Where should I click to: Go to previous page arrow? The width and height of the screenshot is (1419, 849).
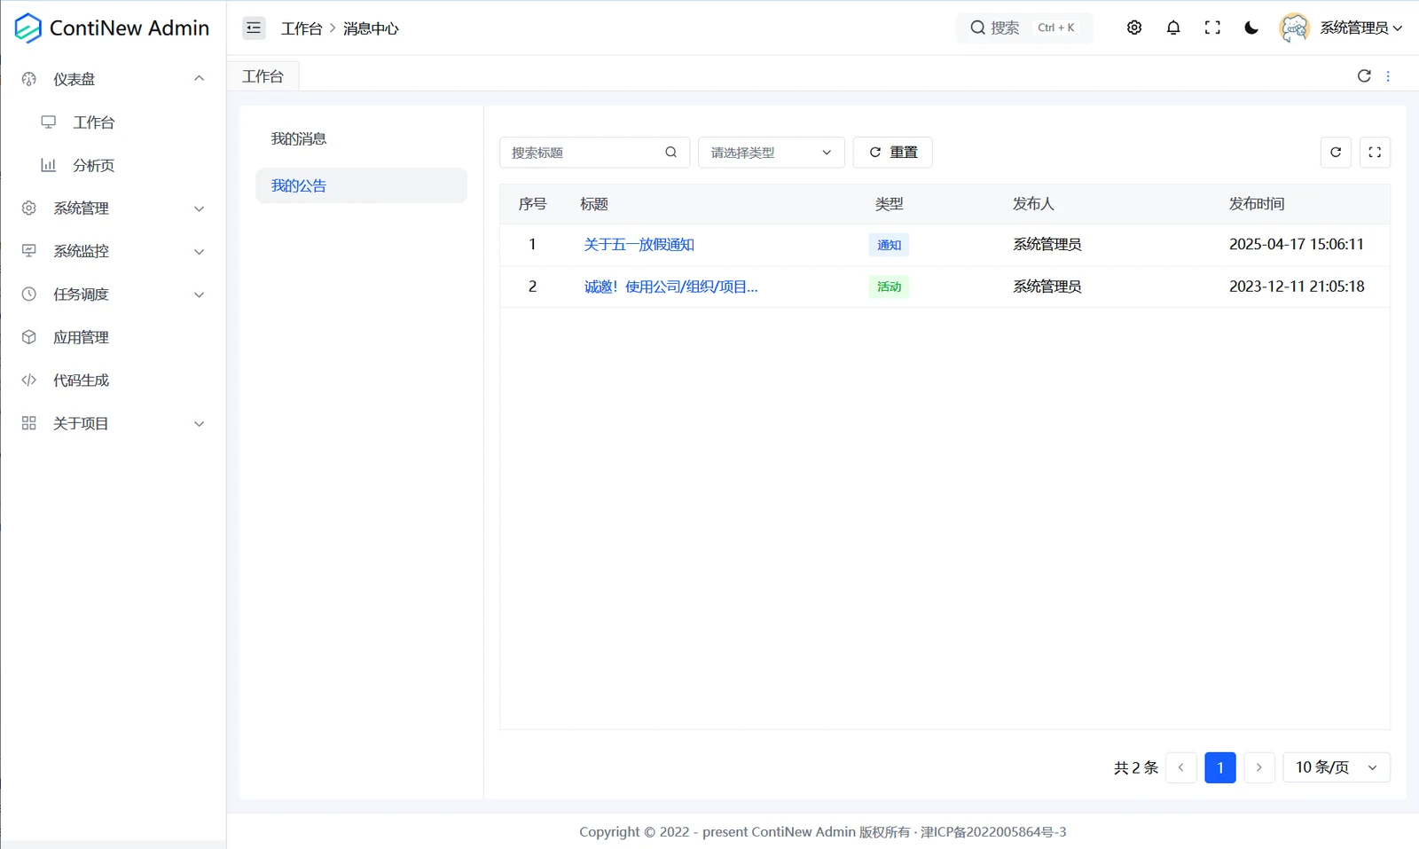click(x=1180, y=767)
